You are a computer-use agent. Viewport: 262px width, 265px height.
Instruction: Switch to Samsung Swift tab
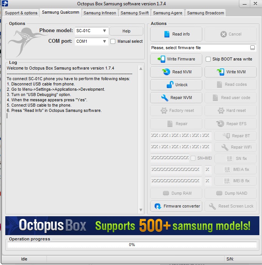coord(135,13)
